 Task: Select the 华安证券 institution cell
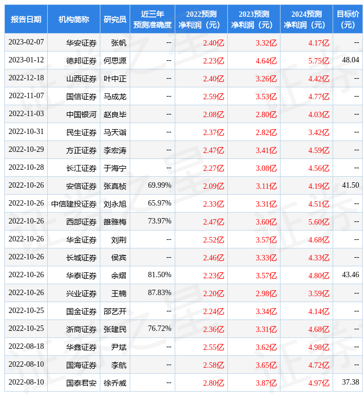coord(74,43)
